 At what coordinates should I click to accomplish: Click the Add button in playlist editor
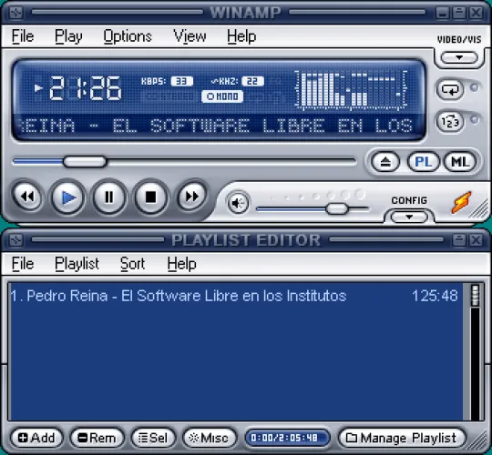click(x=36, y=438)
